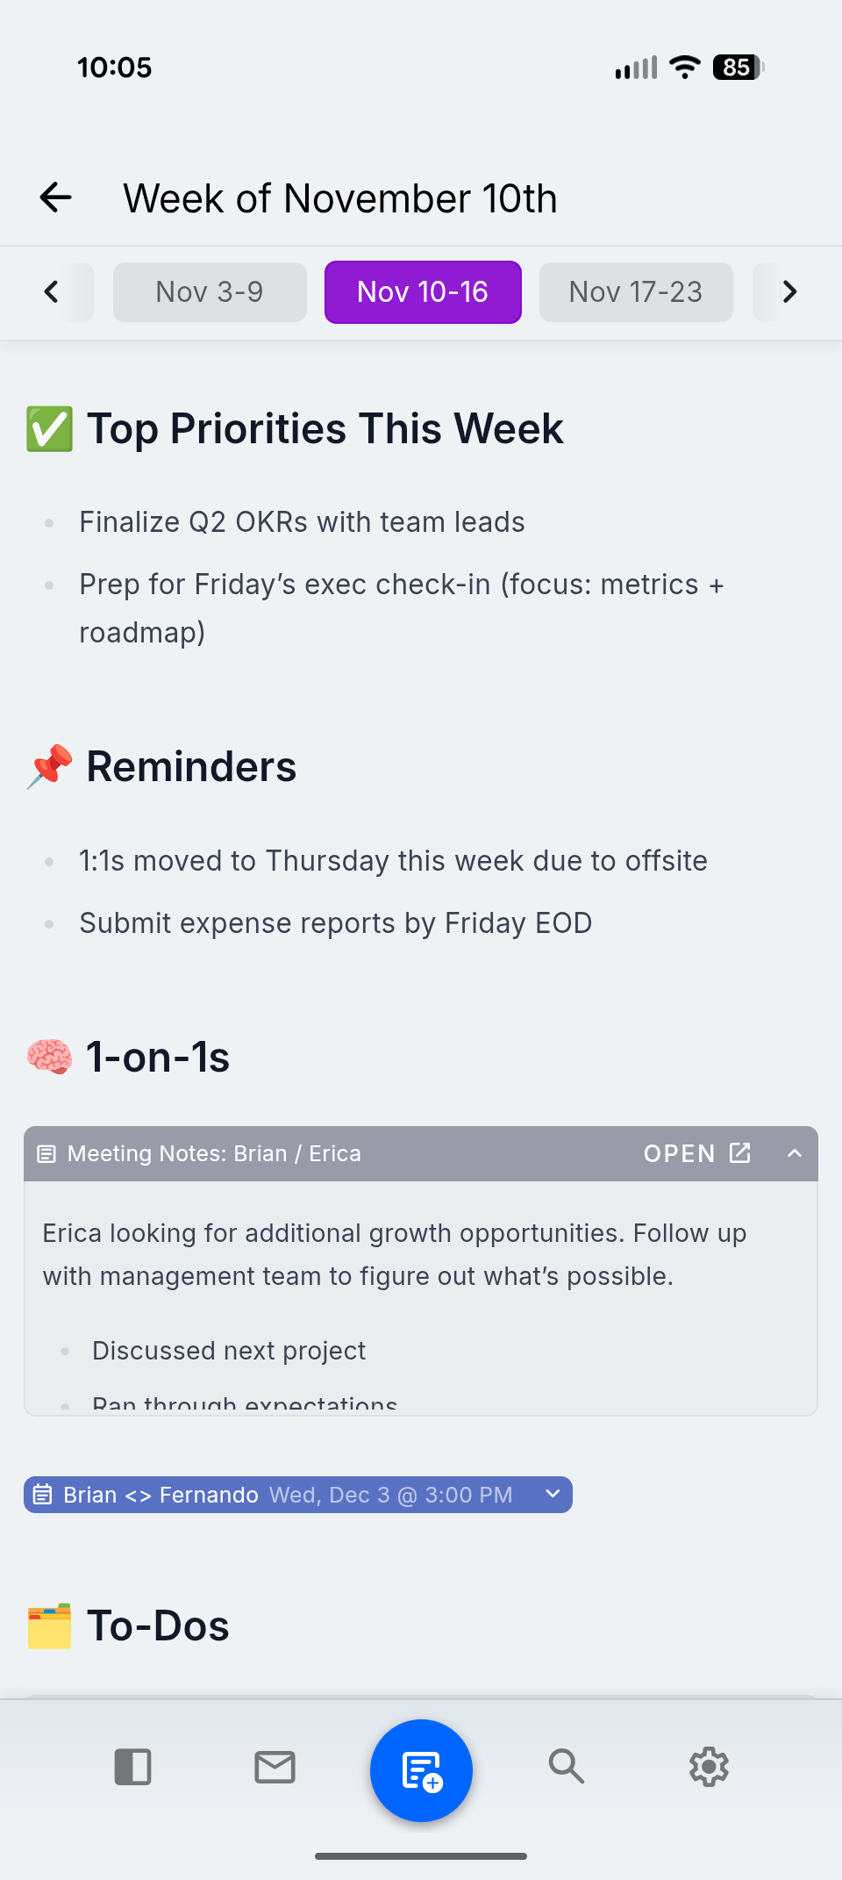Tap the Week of November 10th title

(340, 197)
